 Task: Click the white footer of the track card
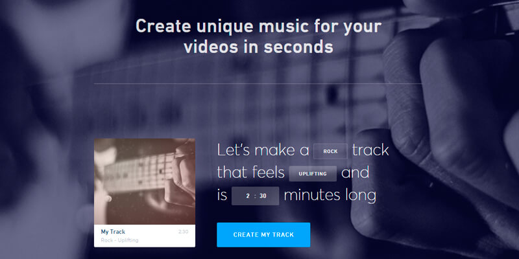point(145,236)
